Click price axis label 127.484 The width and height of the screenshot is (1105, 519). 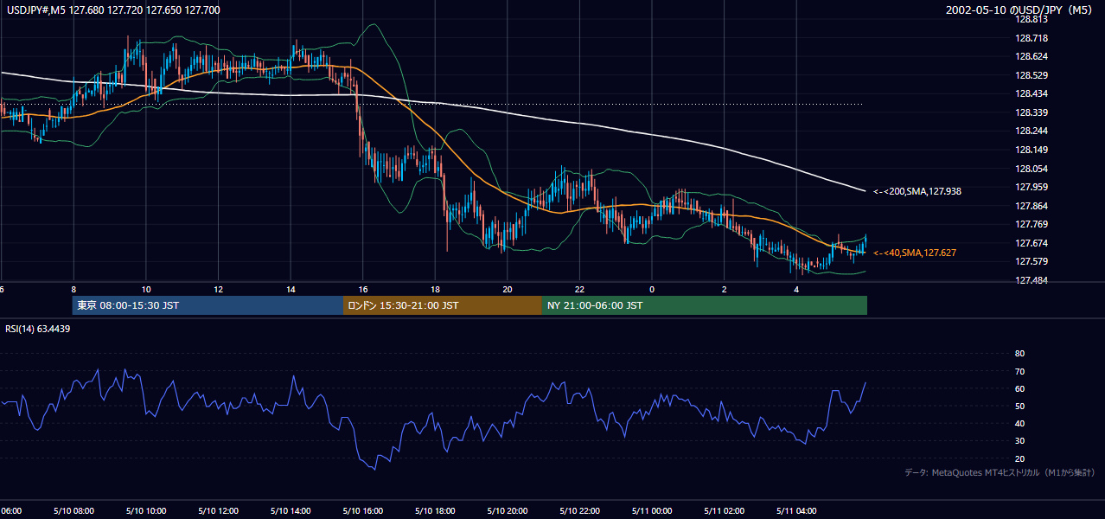click(1031, 280)
